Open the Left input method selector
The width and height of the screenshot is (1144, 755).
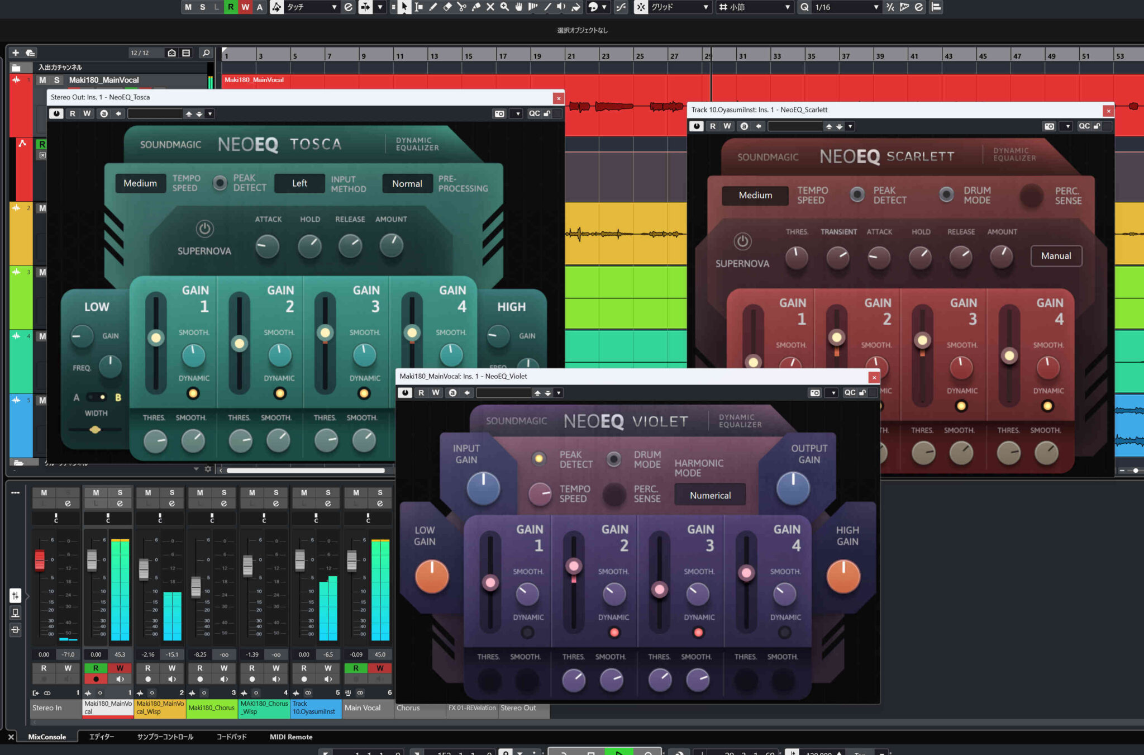click(299, 183)
